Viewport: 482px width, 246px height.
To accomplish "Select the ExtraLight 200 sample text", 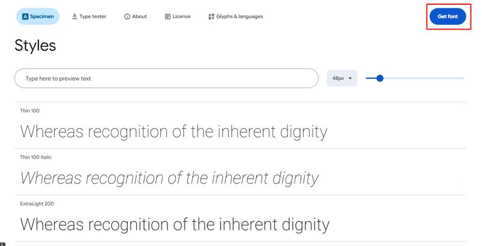I will pyautogui.click(x=175, y=224).
